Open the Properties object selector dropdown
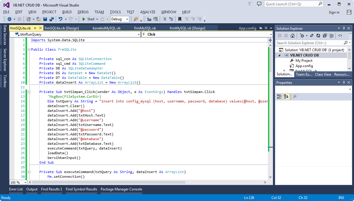Viewport: 354px width, 201px height. tap(350, 89)
